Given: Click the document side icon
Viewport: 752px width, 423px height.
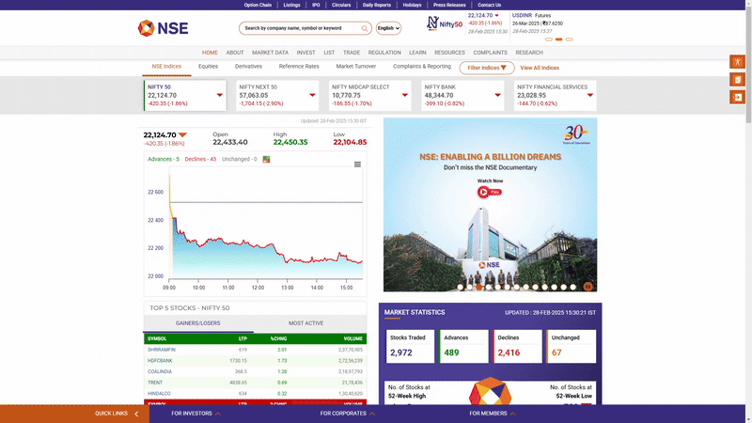Looking at the screenshot, I should click(737, 80).
